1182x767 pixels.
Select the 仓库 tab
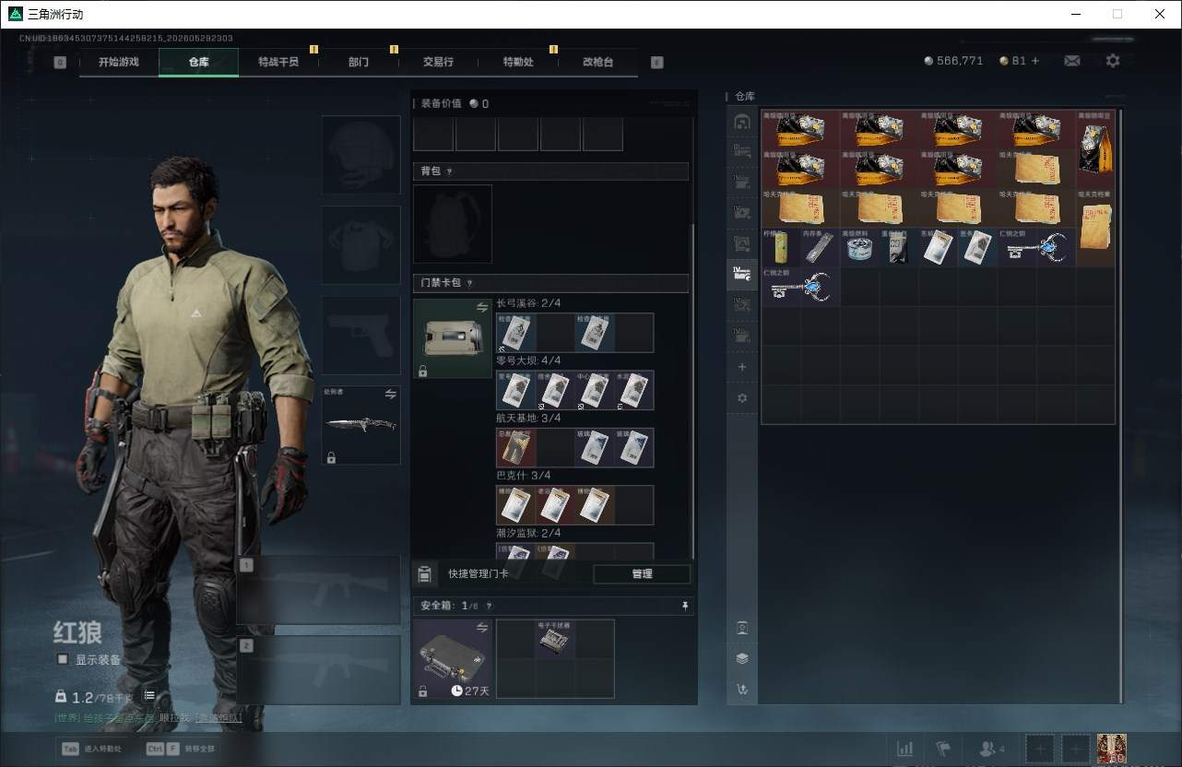click(x=199, y=62)
